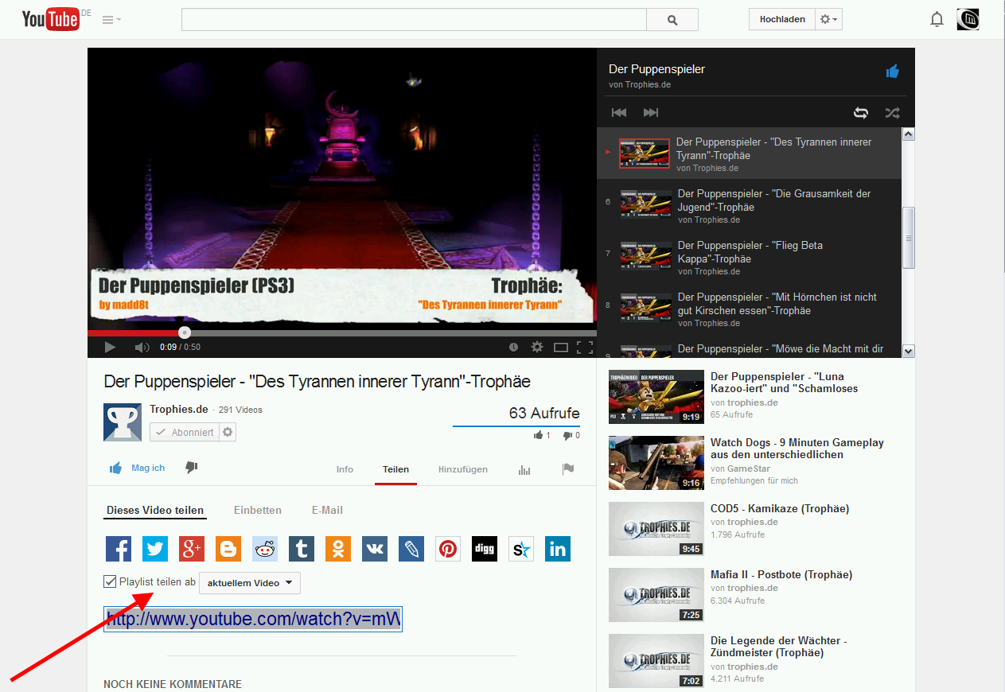The height and width of the screenshot is (692, 1005).
Task: Open the notification bell
Action: pos(937,19)
